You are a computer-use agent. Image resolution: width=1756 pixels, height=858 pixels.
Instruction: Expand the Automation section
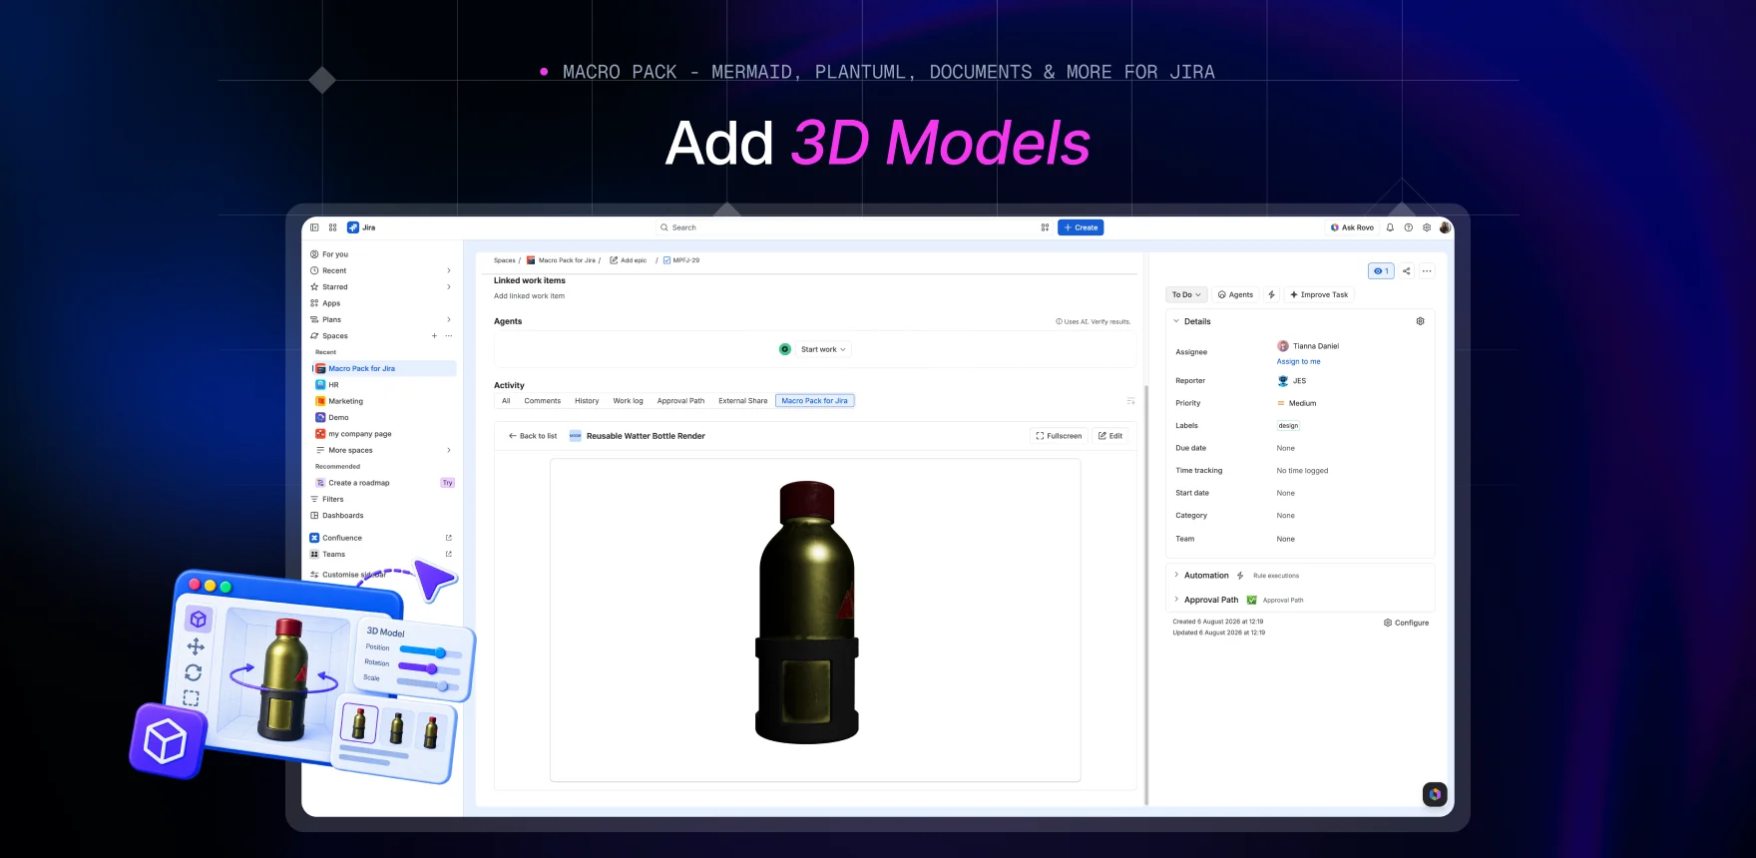(x=1176, y=575)
